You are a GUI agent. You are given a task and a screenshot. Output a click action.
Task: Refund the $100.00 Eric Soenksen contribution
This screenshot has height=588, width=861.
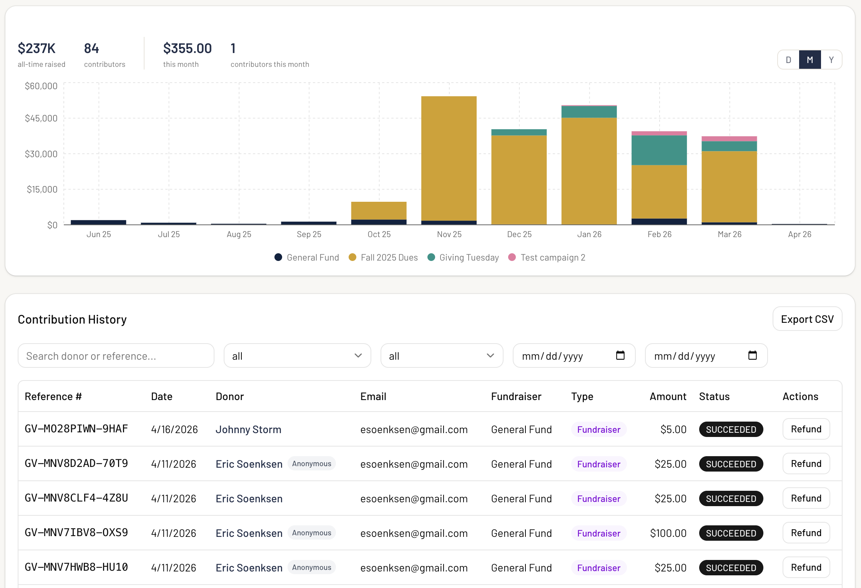[x=806, y=533]
